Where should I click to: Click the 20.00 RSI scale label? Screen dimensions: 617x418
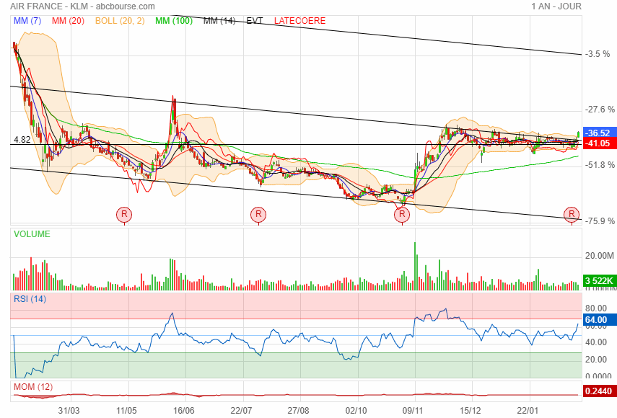596,360
